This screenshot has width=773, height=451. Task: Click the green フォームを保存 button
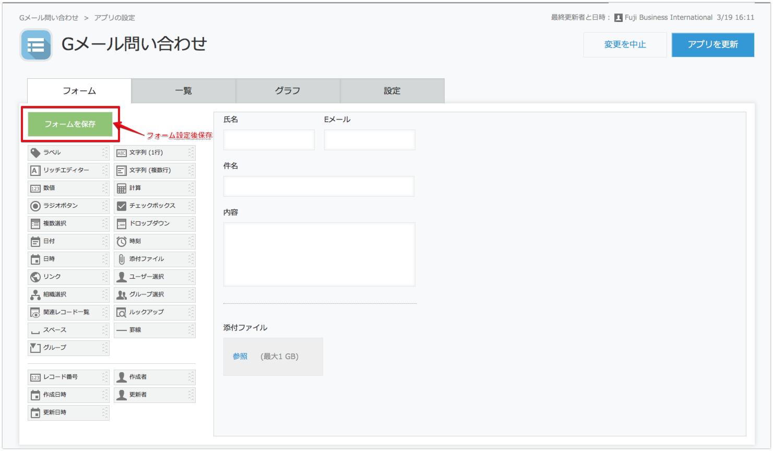pos(70,124)
